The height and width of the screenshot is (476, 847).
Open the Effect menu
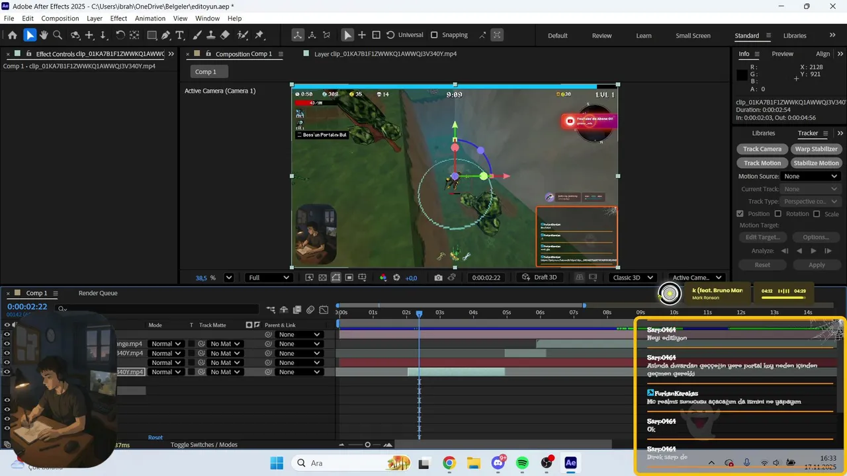click(118, 19)
